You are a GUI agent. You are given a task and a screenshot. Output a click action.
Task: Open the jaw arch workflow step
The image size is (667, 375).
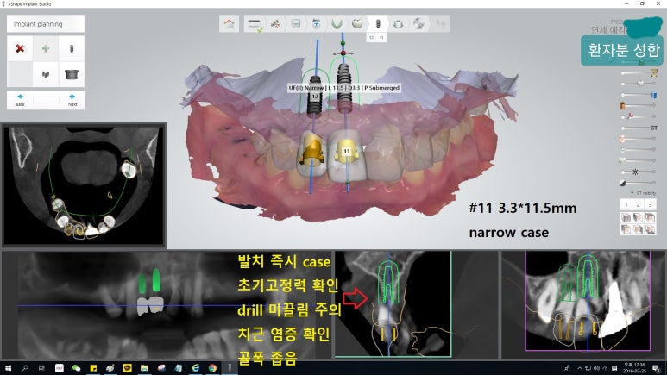pos(337,24)
